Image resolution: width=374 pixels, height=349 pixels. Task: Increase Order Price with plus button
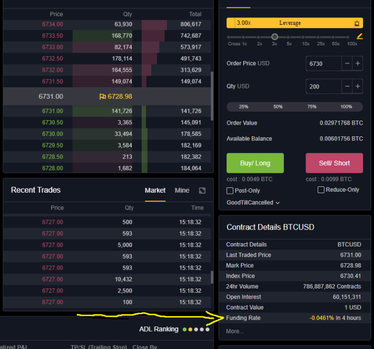tap(358, 63)
